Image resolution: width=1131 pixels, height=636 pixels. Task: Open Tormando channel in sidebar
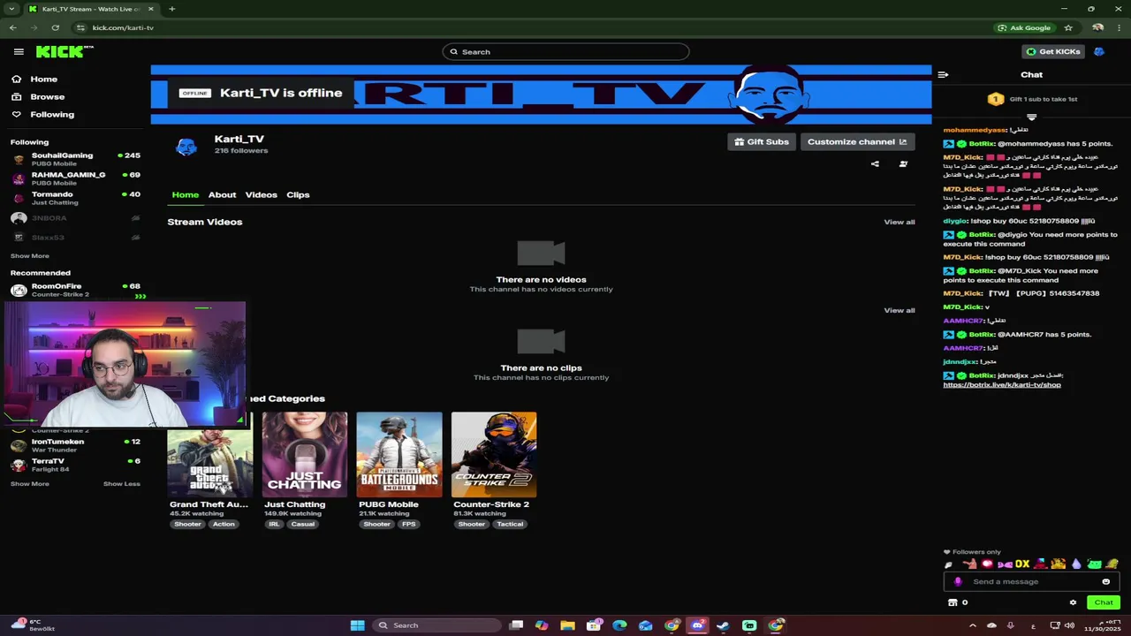[x=75, y=198]
